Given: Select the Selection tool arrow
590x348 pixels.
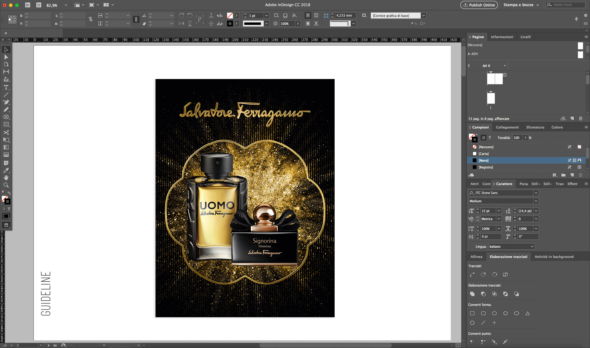Looking at the screenshot, I should coord(6,49).
